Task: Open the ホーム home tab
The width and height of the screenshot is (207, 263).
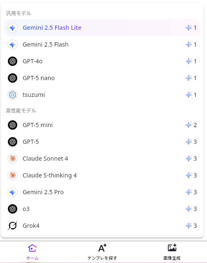Action: click(32, 252)
